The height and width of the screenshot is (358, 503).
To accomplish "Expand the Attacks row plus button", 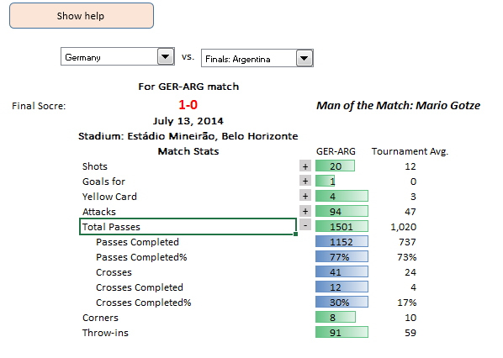I will 305,211.
